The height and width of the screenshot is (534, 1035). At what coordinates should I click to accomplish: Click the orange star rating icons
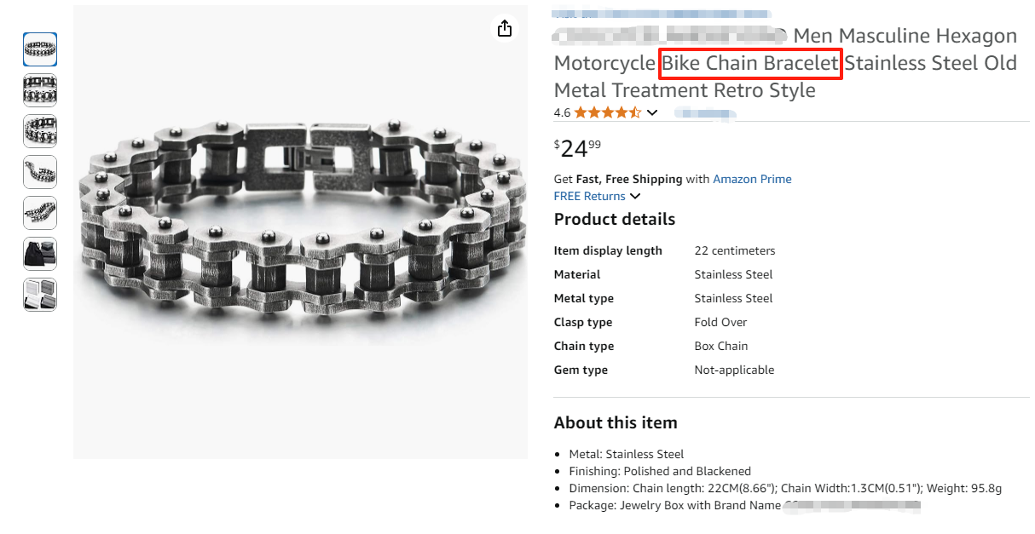pyautogui.click(x=607, y=112)
